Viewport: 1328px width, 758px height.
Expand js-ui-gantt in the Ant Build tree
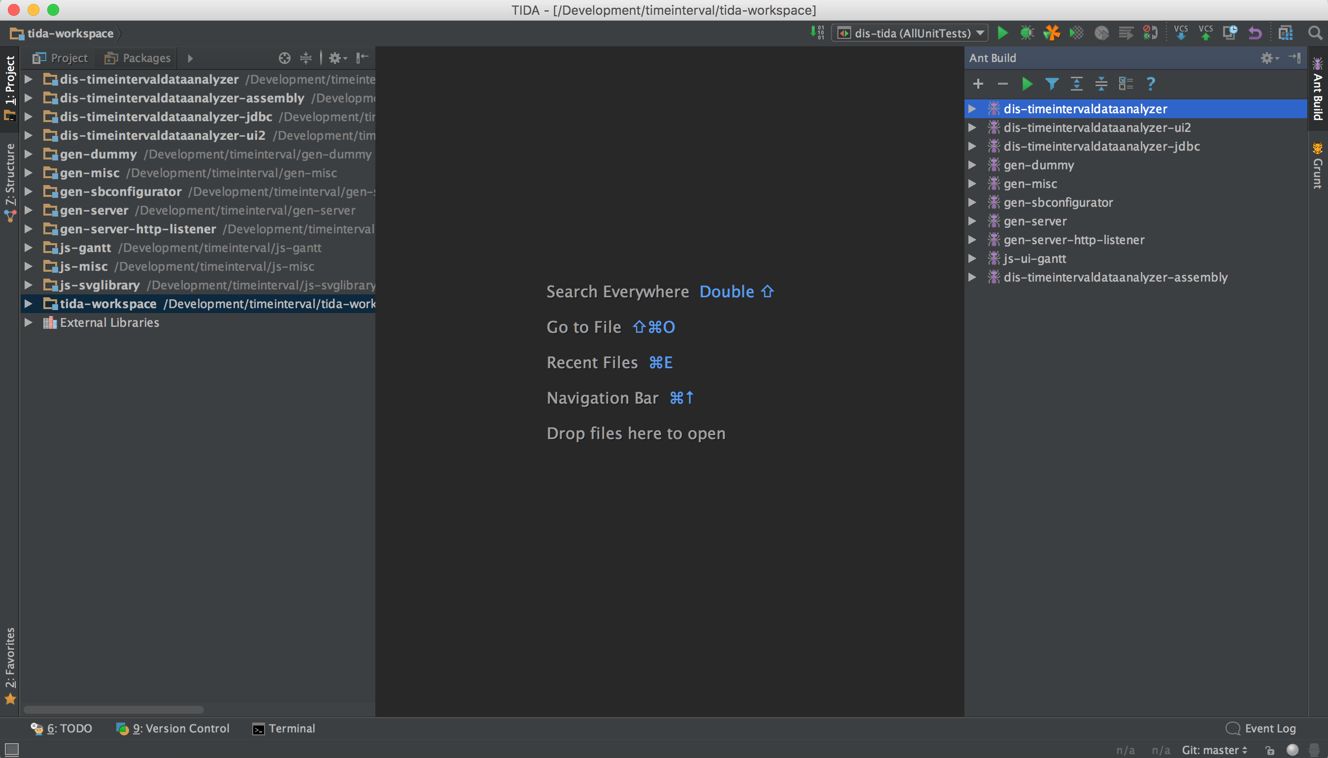[x=972, y=259]
